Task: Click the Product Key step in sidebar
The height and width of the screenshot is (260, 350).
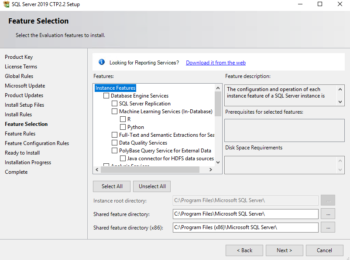Action: (19, 57)
